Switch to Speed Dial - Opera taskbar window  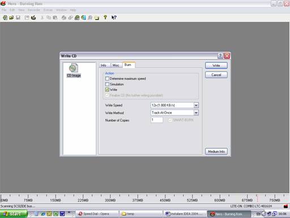coord(97,214)
